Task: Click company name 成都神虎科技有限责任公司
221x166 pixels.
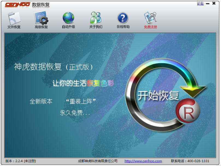Action: (x=98, y=161)
